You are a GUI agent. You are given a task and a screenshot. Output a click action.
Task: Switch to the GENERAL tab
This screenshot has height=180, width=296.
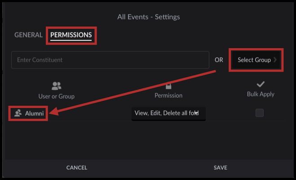(28, 35)
